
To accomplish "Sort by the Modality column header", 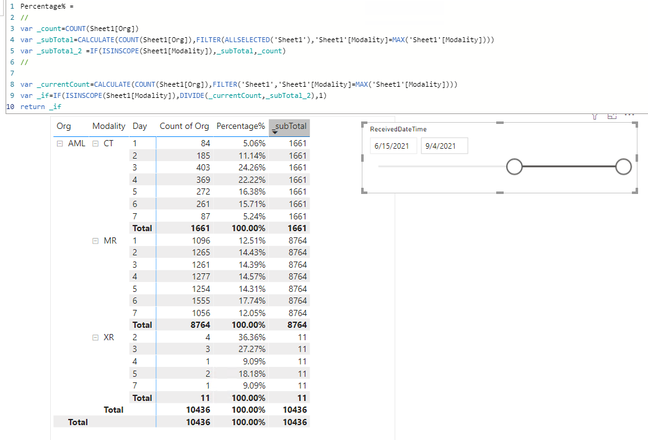I will pyautogui.click(x=108, y=126).
